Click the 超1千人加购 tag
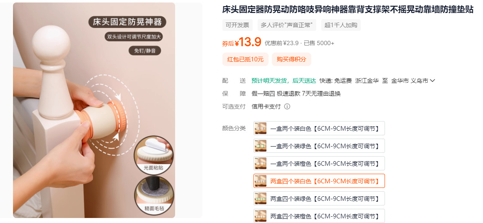 [341, 25]
